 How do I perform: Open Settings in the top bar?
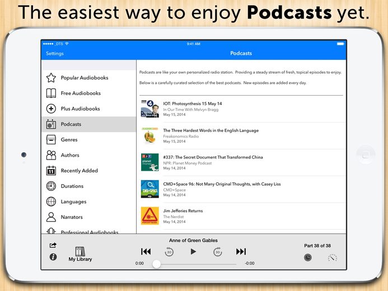55,53
